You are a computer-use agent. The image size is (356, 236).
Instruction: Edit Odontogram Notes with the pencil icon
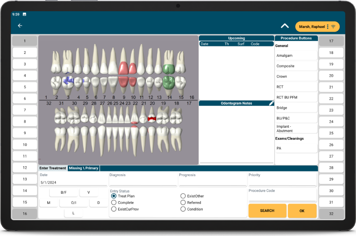[271, 103]
